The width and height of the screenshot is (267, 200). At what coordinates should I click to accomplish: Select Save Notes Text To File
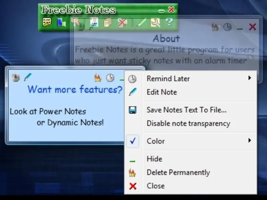tap(191, 110)
